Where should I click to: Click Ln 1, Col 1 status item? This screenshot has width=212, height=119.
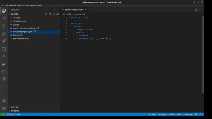point(152,114)
